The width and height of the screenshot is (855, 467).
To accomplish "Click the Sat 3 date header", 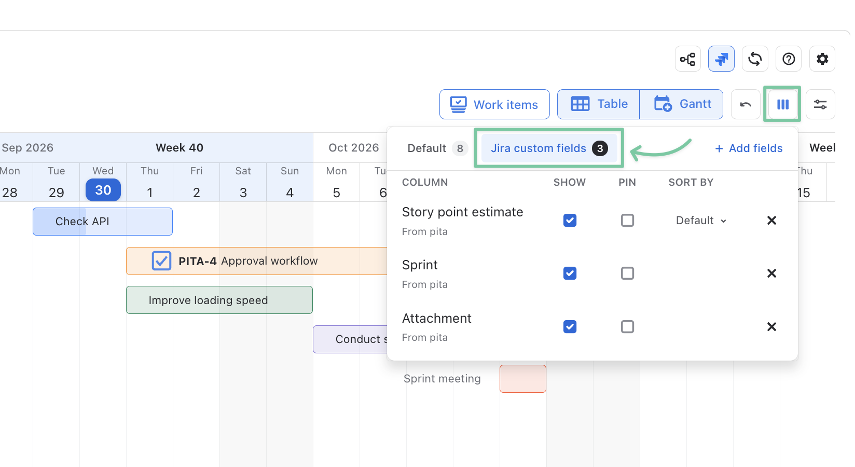I will pyautogui.click(x=243, y=183).
